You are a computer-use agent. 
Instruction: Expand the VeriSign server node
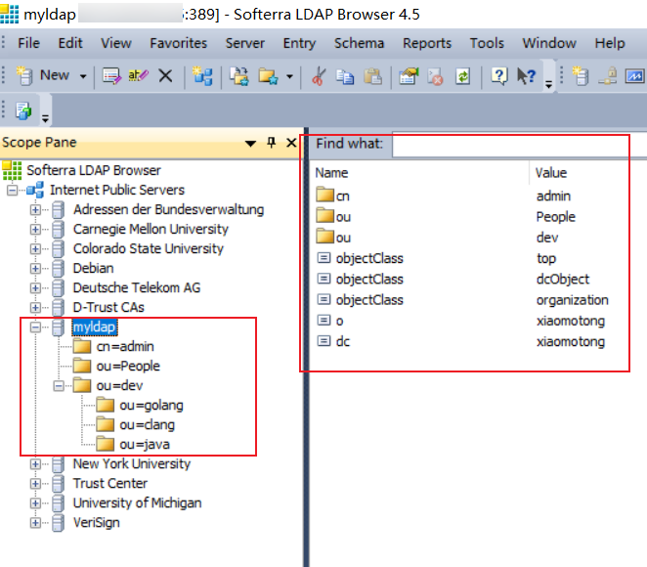pyautogui.click(x=35, y=523)
